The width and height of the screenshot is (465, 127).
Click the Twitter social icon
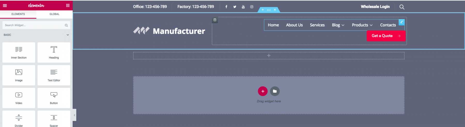tap(235, 7)
